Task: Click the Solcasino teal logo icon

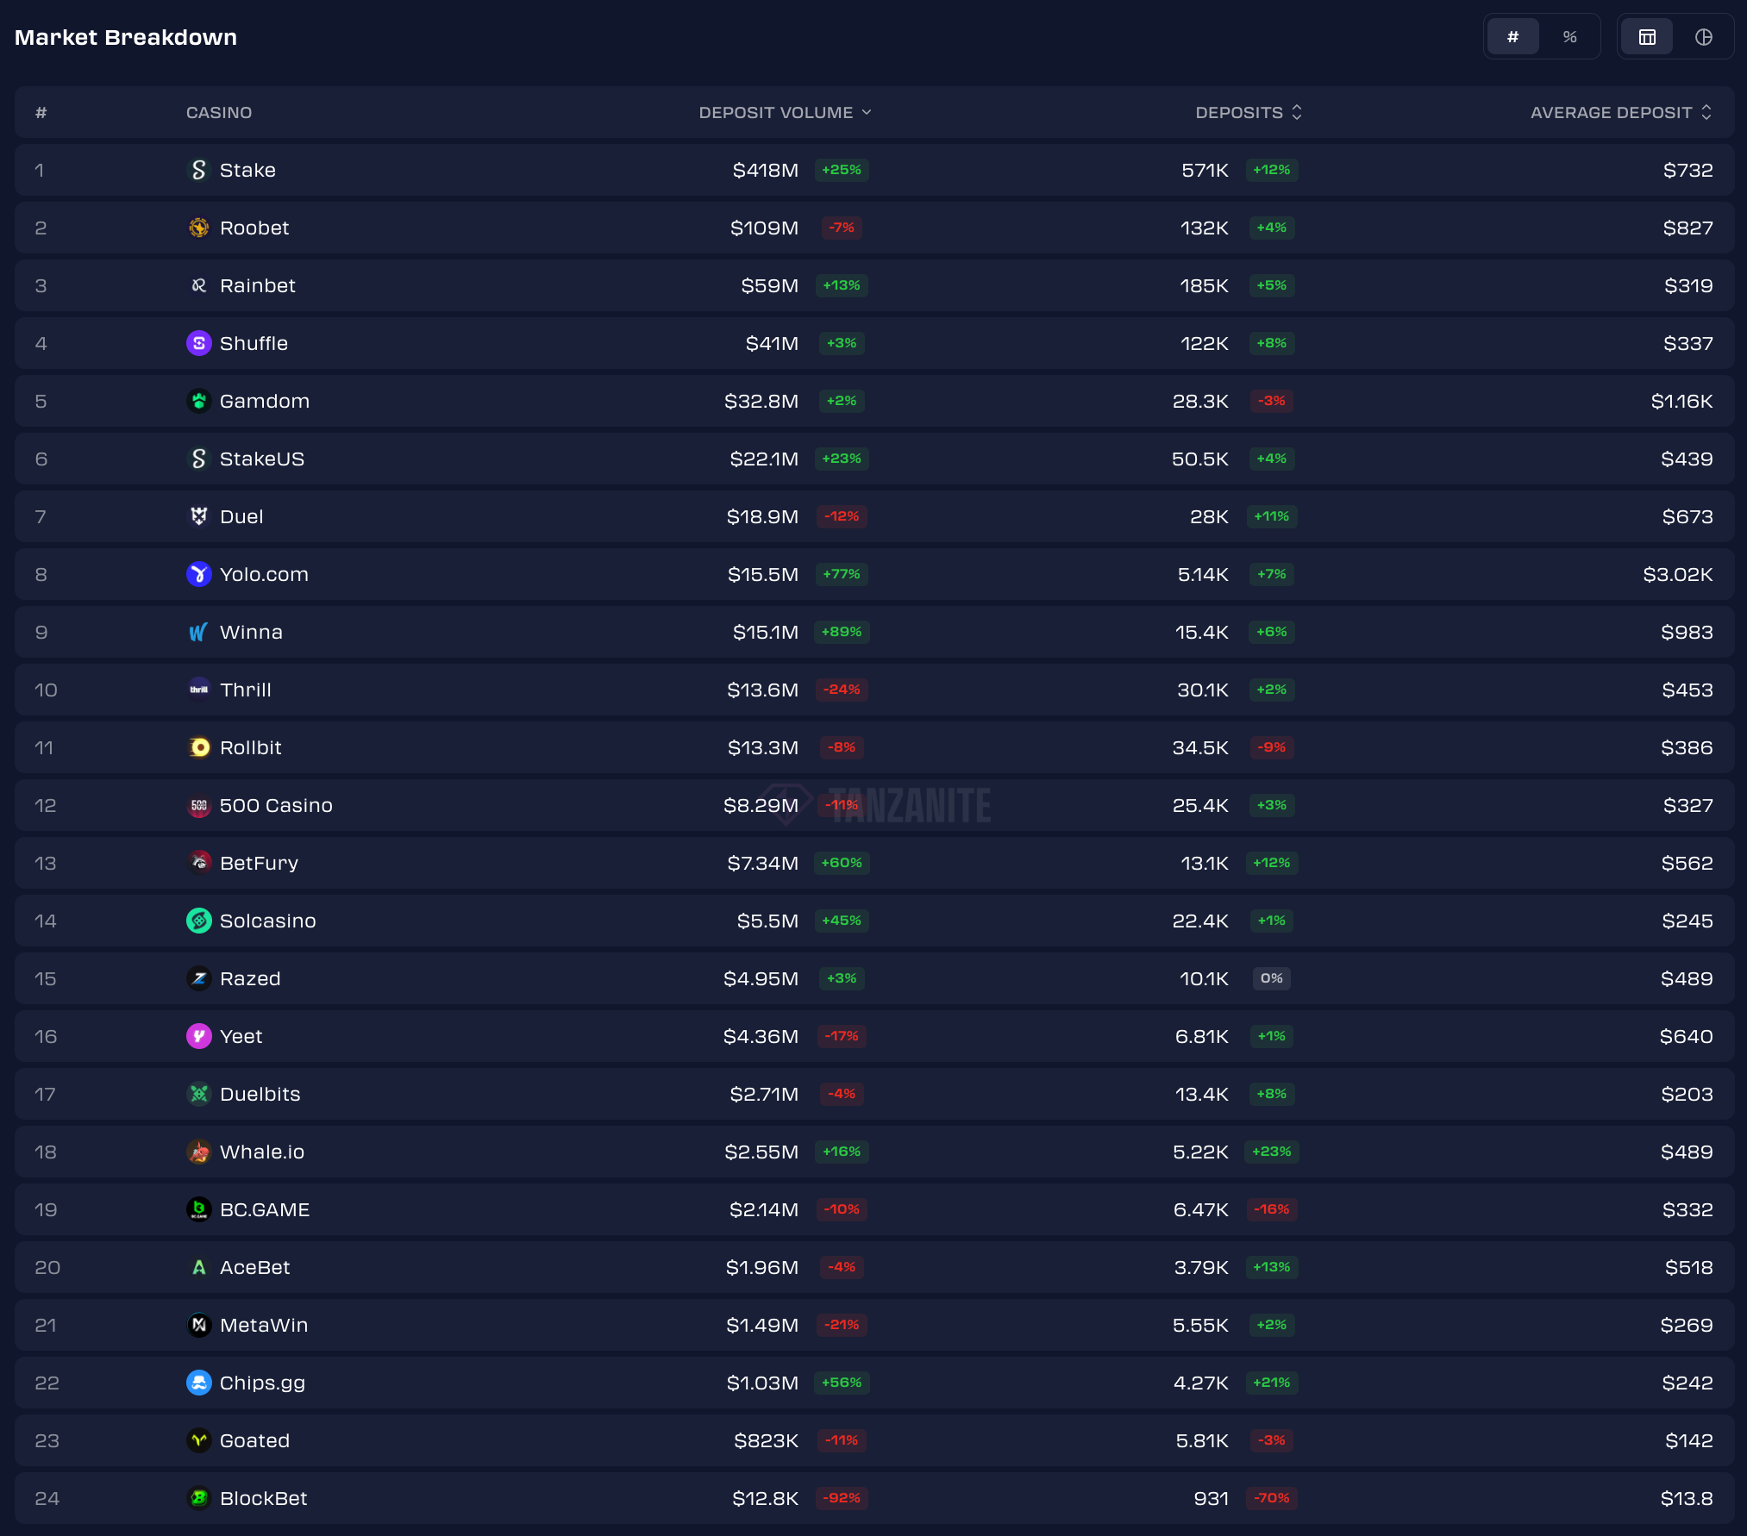Action: pos(198,921)
